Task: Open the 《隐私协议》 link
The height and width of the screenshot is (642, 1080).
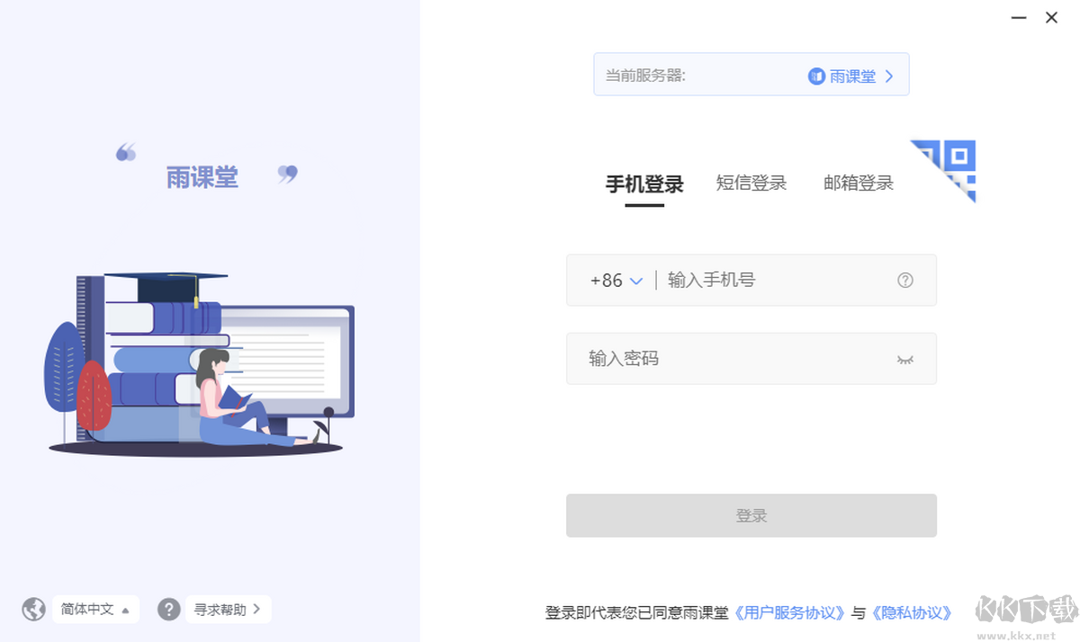Action: 911,613
